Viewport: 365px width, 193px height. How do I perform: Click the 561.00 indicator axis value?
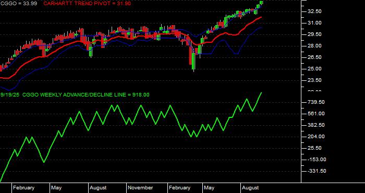tap(316, 114)
